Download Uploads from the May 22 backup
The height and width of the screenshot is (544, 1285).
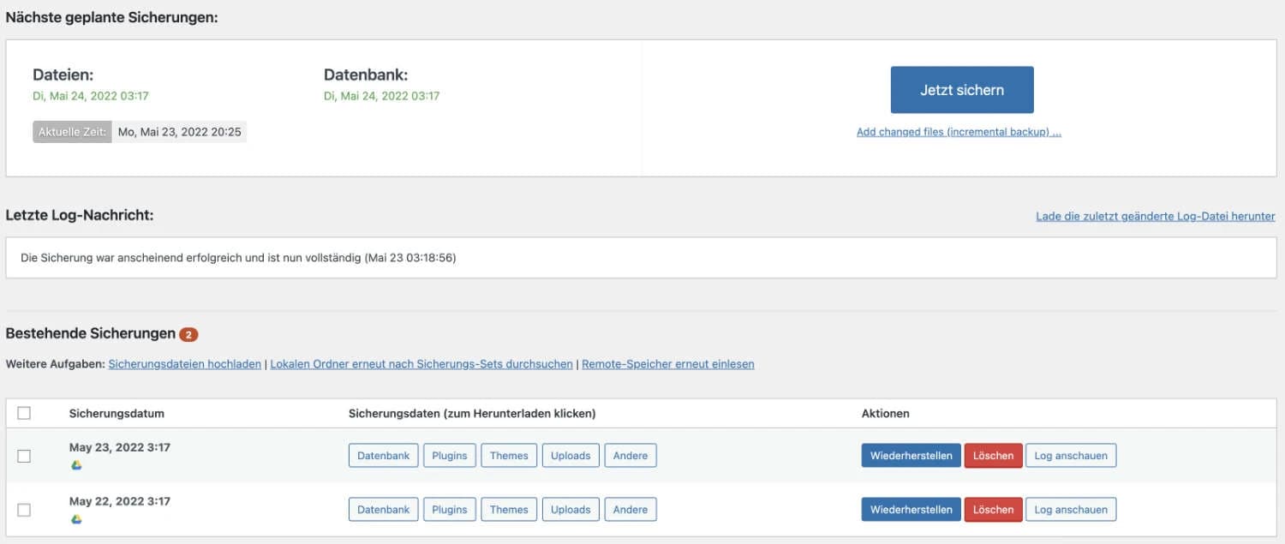tap(570, 509)
